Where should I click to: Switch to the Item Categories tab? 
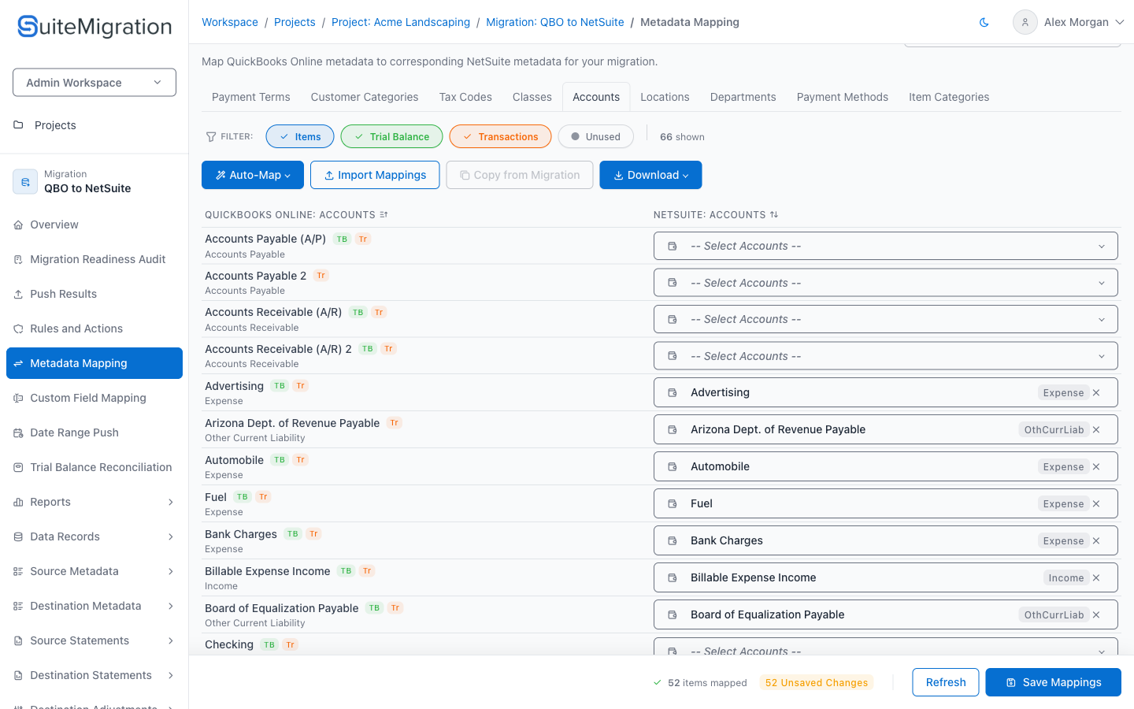coord(949,97)
